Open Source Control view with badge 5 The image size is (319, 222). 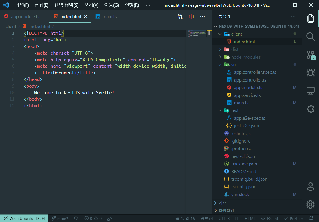311,55
